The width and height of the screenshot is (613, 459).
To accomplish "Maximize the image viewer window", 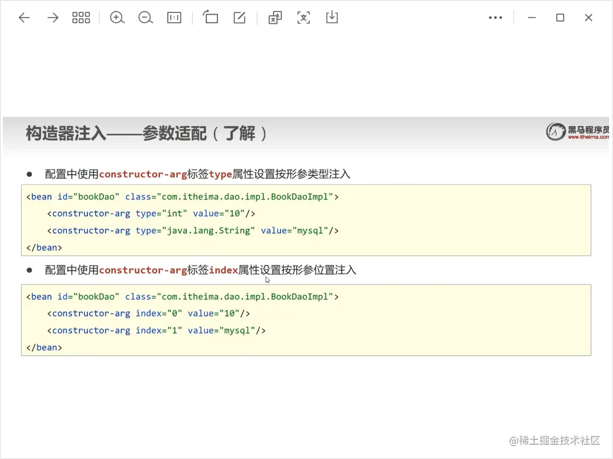I will tap(560, 18).
